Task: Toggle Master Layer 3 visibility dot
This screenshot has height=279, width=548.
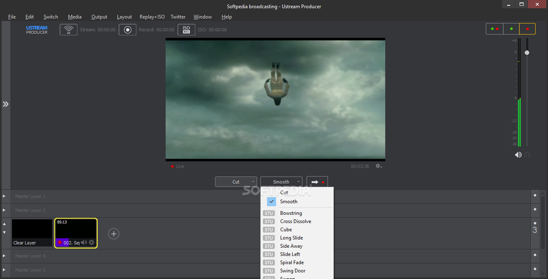Action: pyautogui.click(x=535, y=223)
